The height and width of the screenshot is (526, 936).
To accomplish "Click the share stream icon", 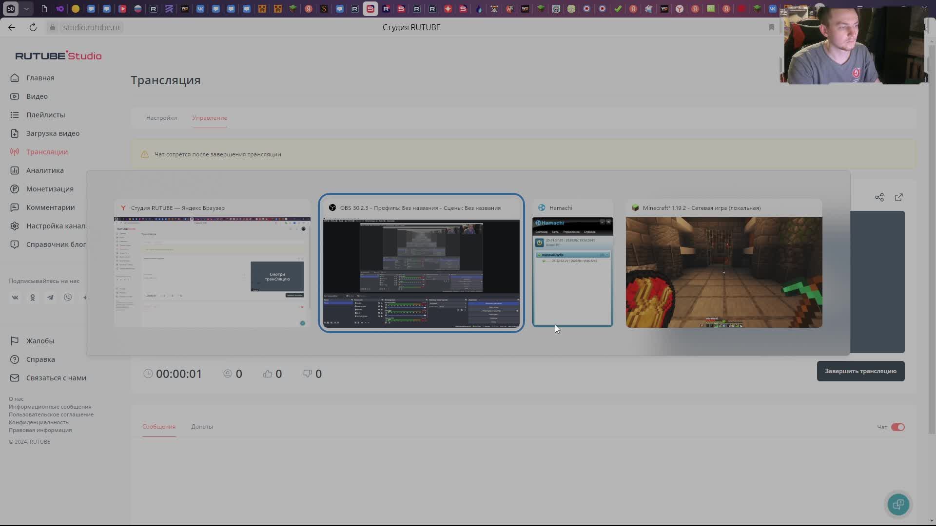I will [x=879, y=197].
